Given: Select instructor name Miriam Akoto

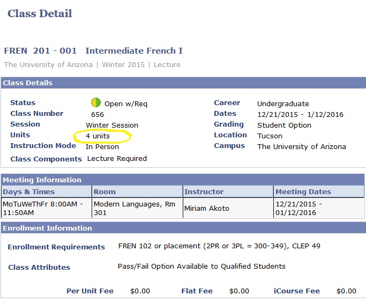Looking at the screenshot, I should [206, 208].
